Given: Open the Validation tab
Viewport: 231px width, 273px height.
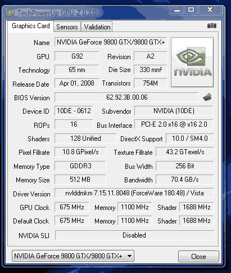Looking at the screenshot, I should coord(97,27).
